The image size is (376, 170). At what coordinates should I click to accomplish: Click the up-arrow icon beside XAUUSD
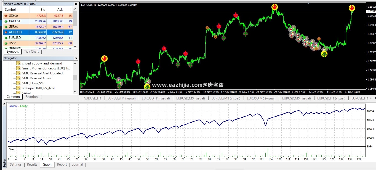tap(6, 21)
